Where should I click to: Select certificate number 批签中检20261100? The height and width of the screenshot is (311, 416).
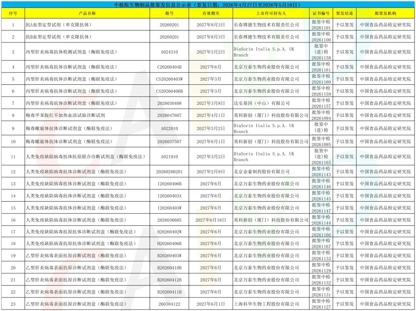tap(321, 37)
